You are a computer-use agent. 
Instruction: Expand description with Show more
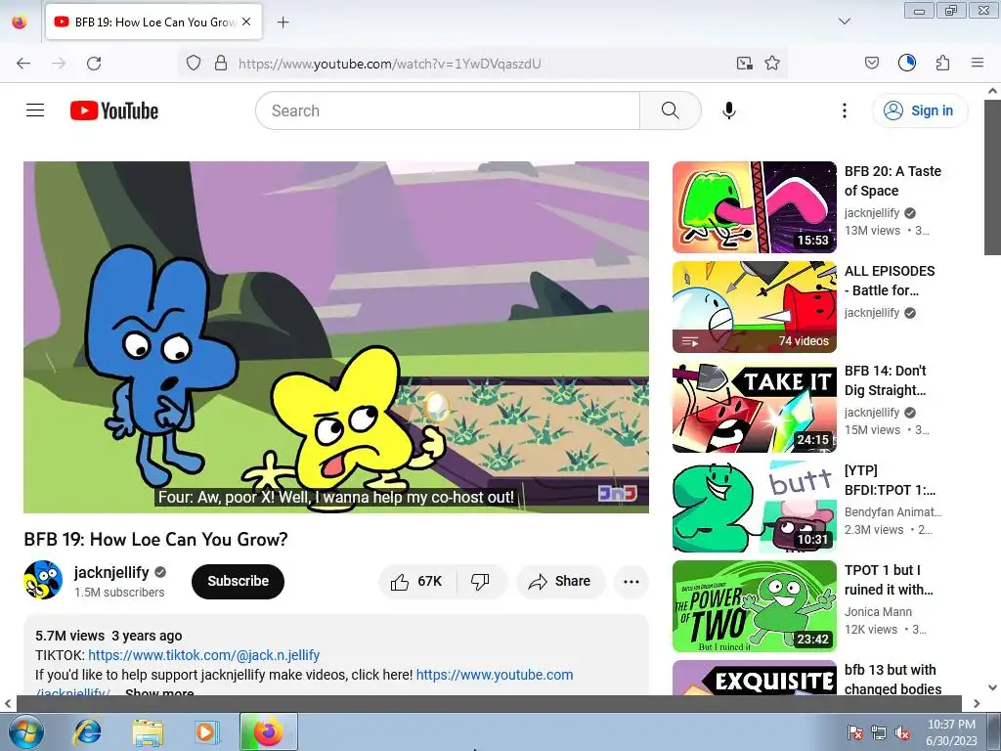coord(159,693)
